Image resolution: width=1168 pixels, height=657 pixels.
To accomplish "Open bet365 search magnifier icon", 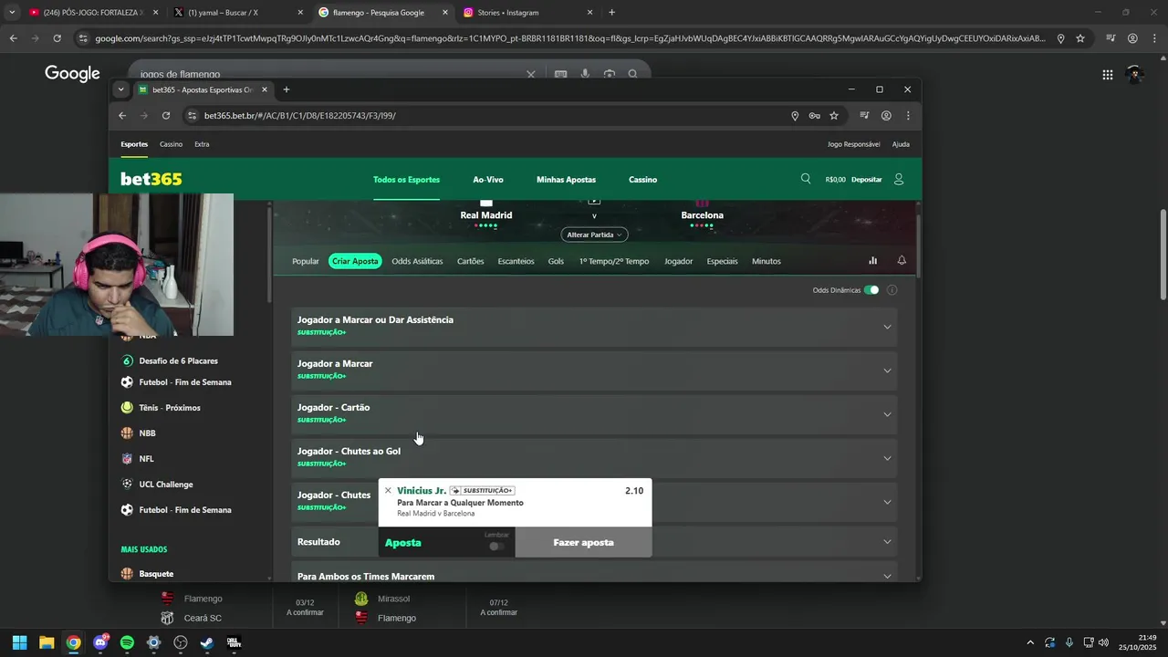I will coord(806,179).
